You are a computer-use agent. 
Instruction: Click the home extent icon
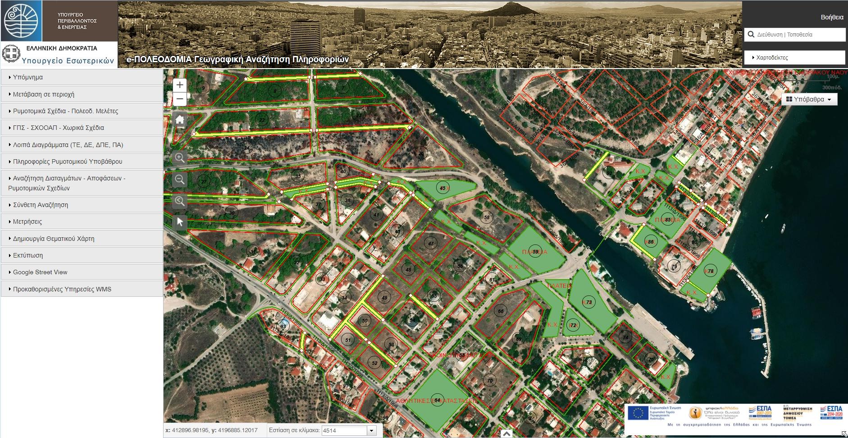pos(180,120)
